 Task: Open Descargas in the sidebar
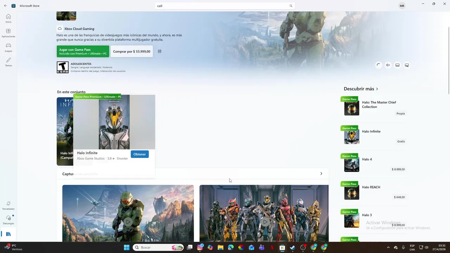[x=8, y=220]
